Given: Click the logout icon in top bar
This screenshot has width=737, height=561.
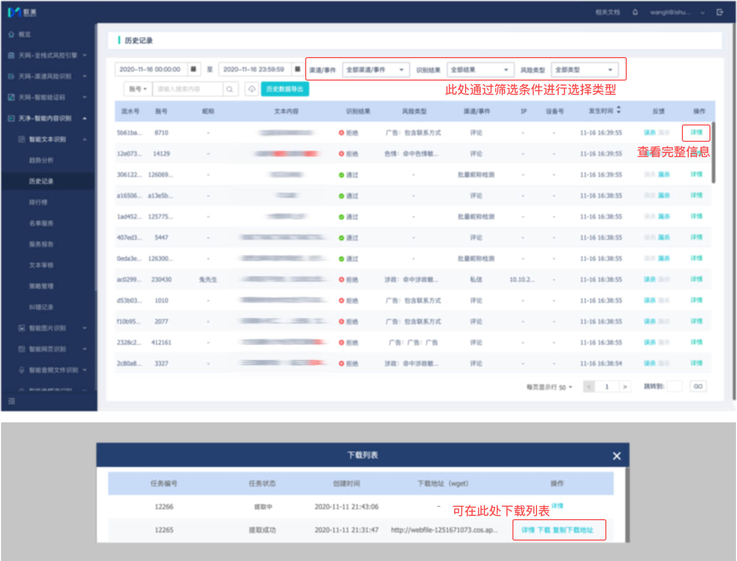Looking at the screenshot, I should (720, 12).
